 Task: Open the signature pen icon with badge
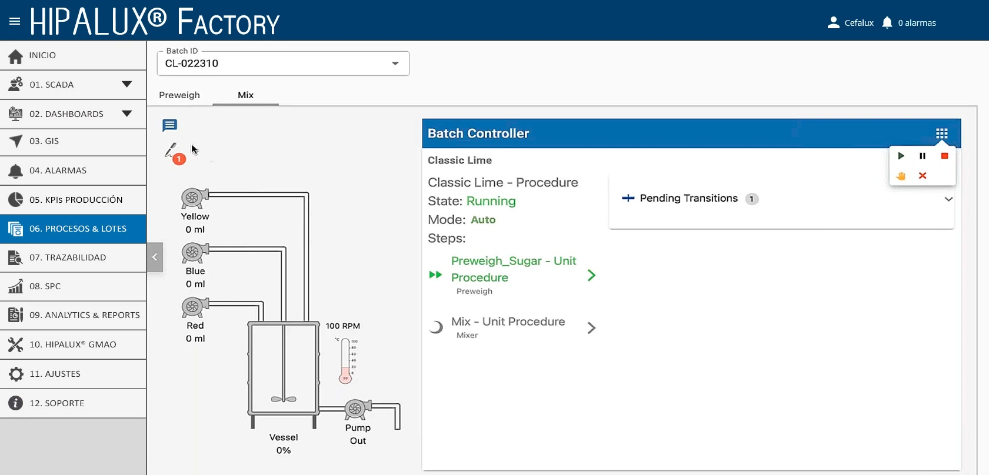tap(174, 153)
